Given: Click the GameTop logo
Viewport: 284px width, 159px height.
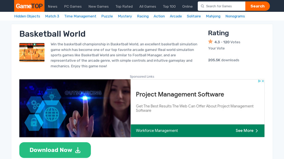Looking at the screenshot, I should tap(29, 6).
